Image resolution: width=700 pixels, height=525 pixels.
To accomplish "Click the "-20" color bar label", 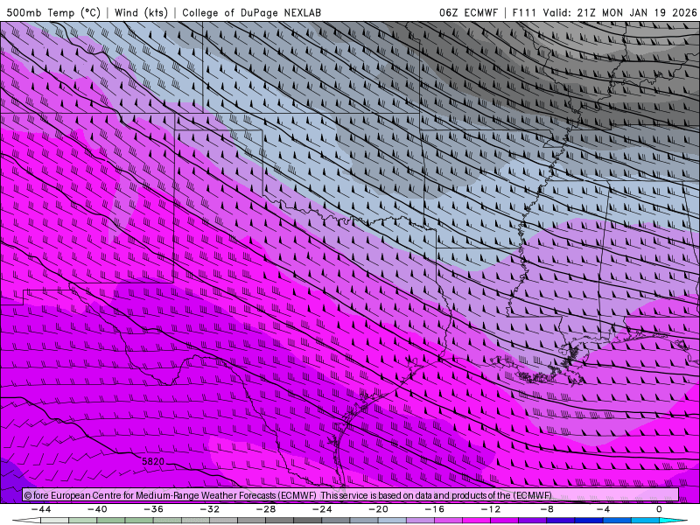I will (x=378, y=509).
